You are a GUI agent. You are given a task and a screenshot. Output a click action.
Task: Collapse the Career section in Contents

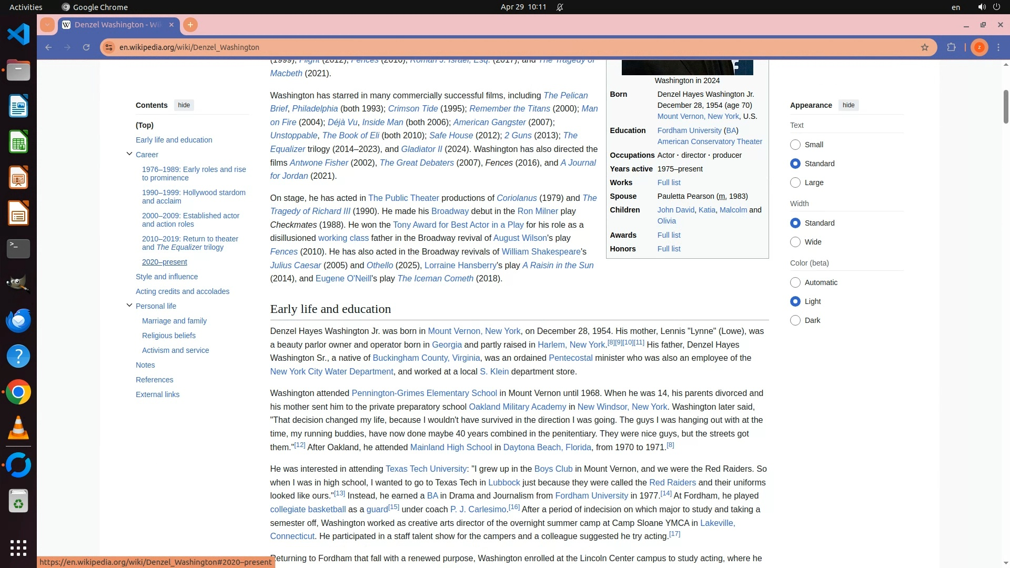(129, 154)
